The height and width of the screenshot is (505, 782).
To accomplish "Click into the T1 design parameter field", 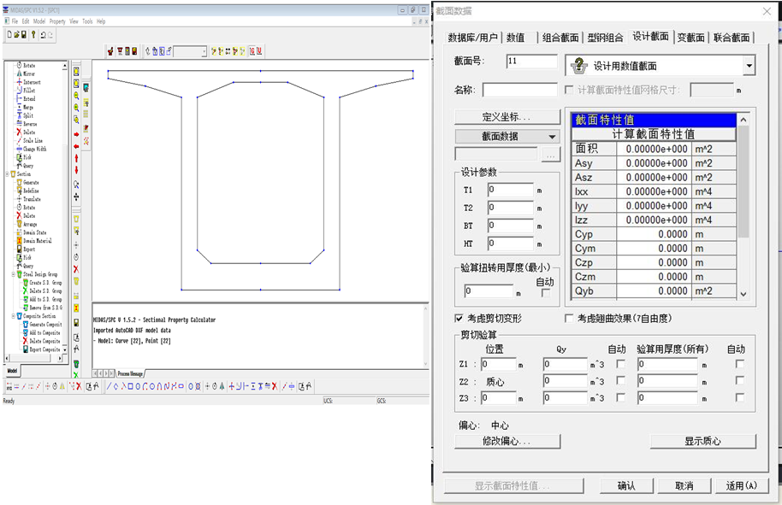I will (x=510, y=190).
